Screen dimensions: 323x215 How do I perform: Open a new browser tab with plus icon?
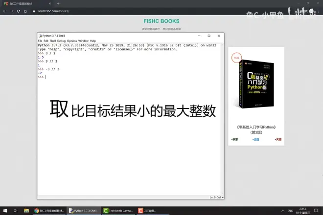[x=58, y=3]
